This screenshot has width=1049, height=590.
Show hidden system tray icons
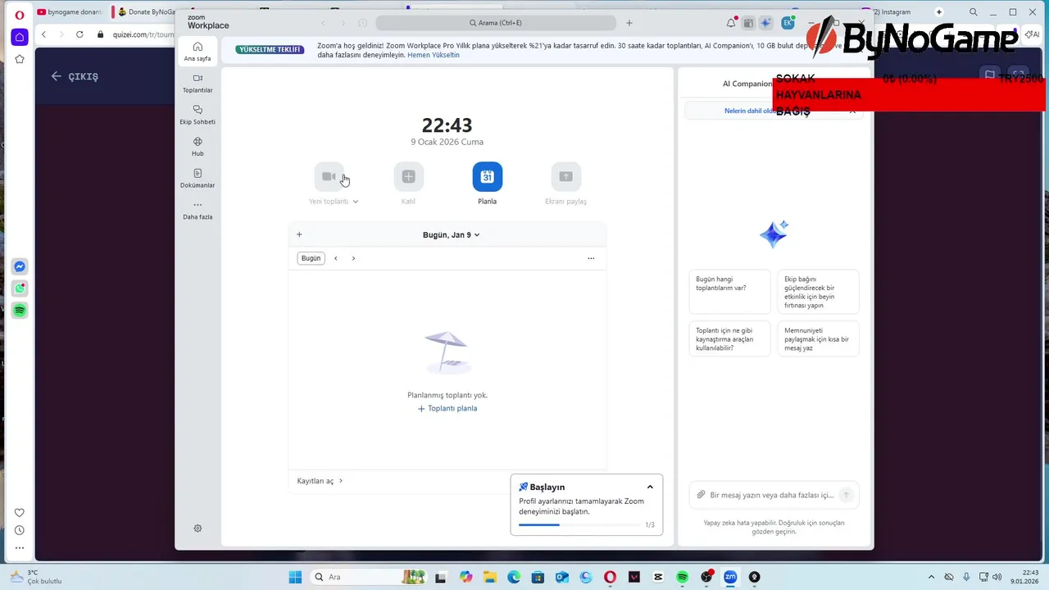pos(931,577)
